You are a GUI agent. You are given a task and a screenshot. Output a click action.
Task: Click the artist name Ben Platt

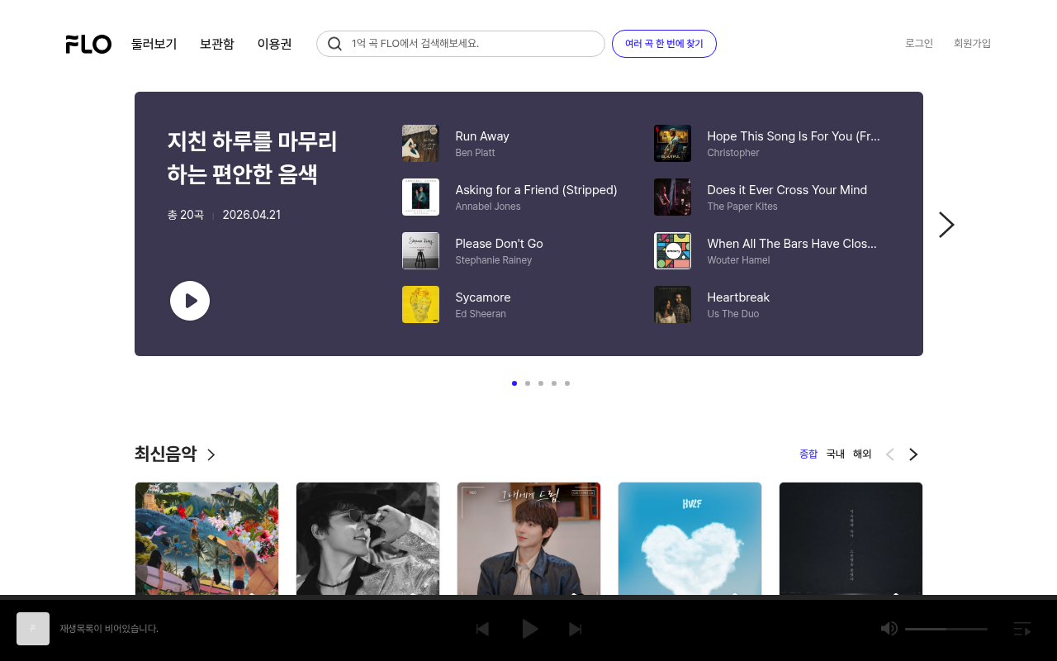475,153
